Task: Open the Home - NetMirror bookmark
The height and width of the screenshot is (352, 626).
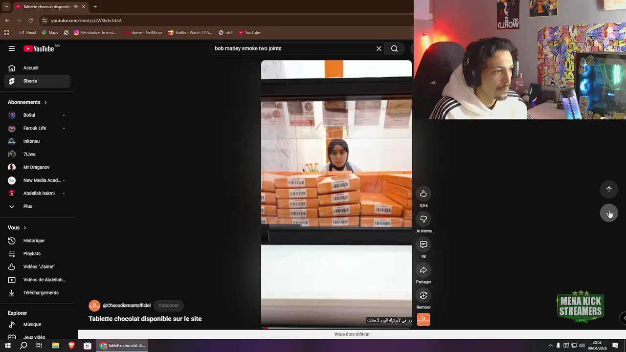Action: (x=143, y=33)
